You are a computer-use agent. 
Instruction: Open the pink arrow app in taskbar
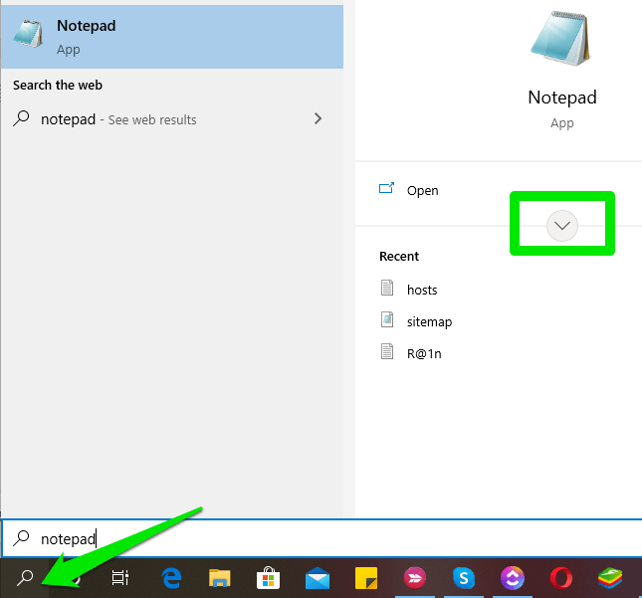click(415, 578)
